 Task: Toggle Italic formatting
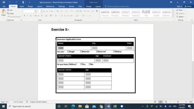click(27, 16)
